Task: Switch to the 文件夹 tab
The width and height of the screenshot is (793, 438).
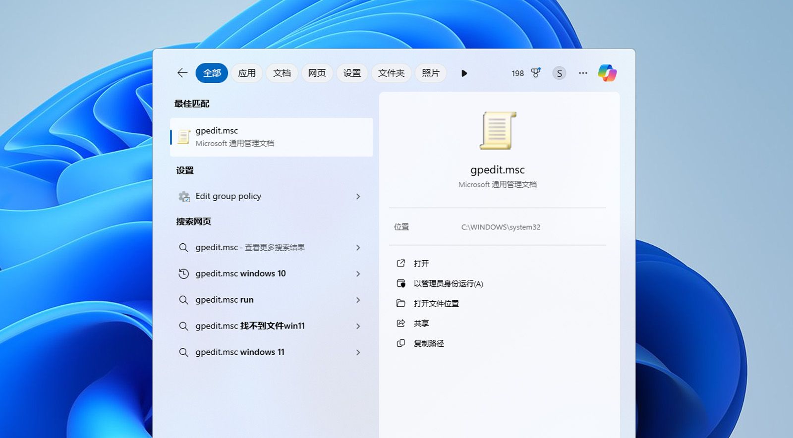Action: tap(392, 73)
